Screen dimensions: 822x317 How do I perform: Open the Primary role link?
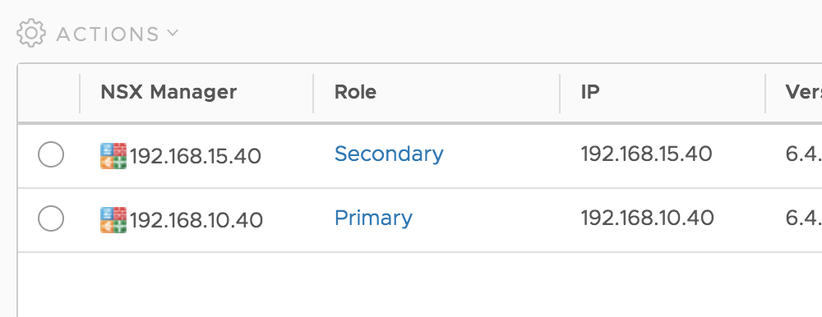point(373,218)
